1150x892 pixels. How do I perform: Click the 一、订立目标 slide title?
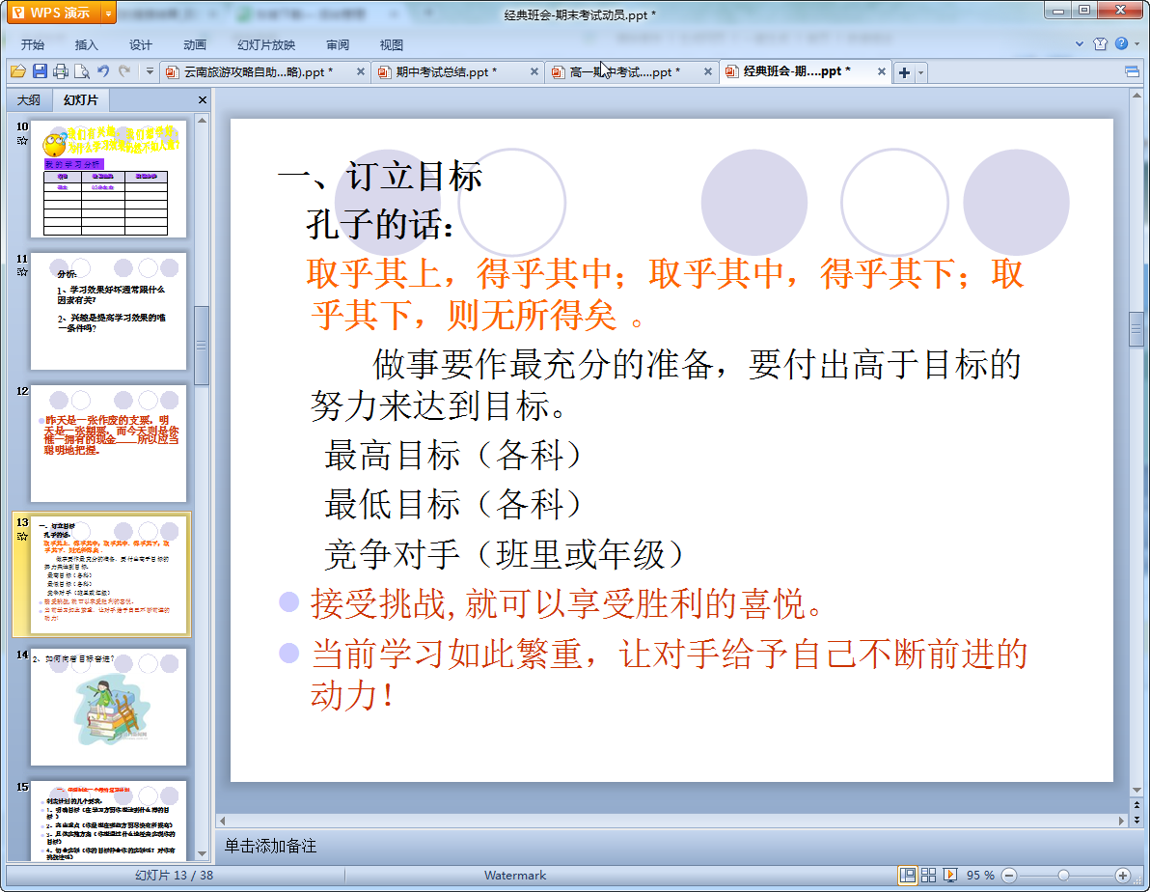click(x=380, y=177)
